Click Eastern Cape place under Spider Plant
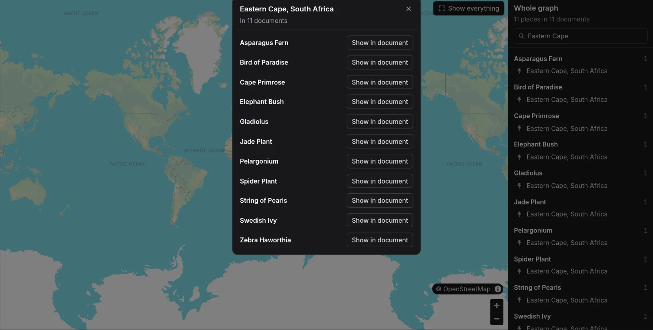 click(x=567, y=271)
